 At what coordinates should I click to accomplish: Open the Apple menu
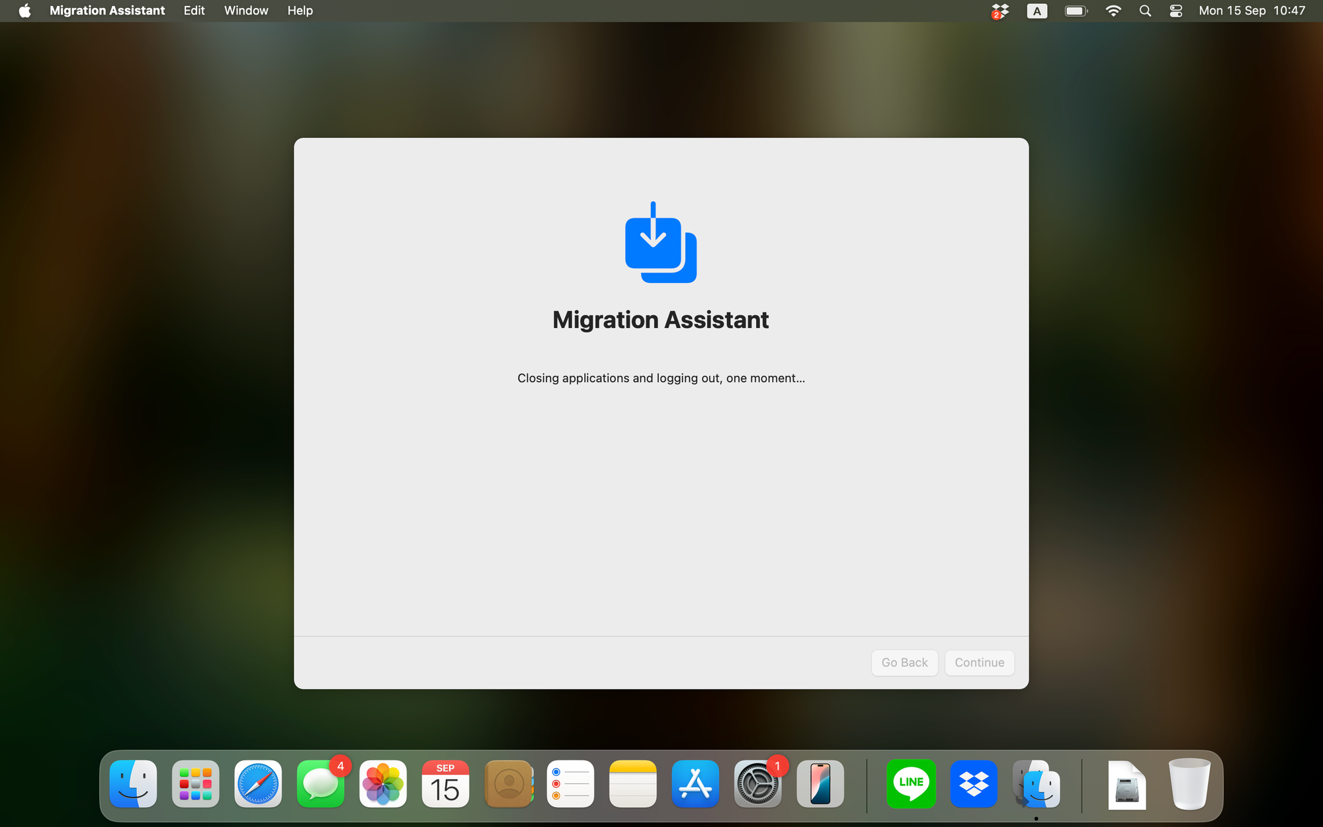(x=24, y=11)
